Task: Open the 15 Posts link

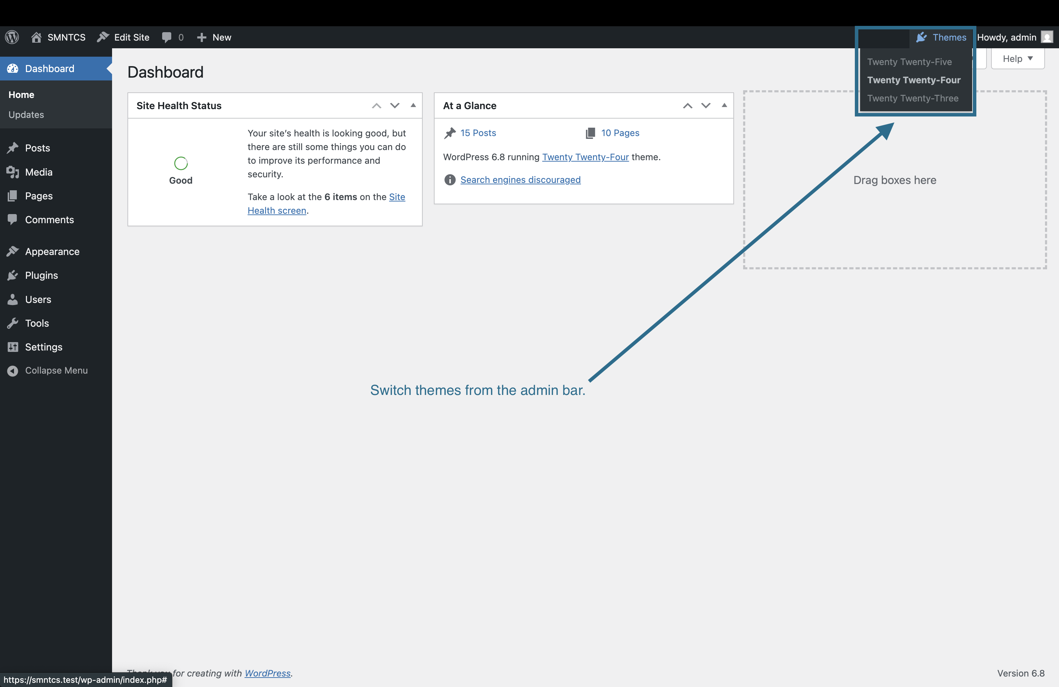Action: (478, 133)
